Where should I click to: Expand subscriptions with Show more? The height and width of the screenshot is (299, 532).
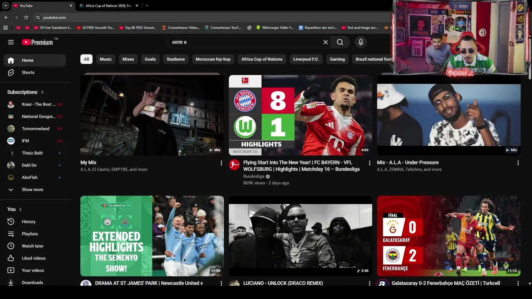(x=34, y=189)
